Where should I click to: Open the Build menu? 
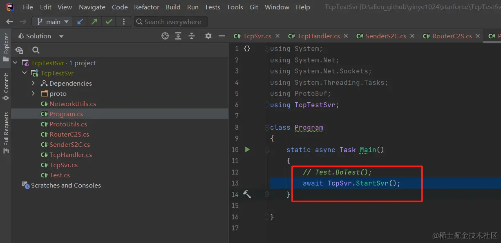click(173, 7)
